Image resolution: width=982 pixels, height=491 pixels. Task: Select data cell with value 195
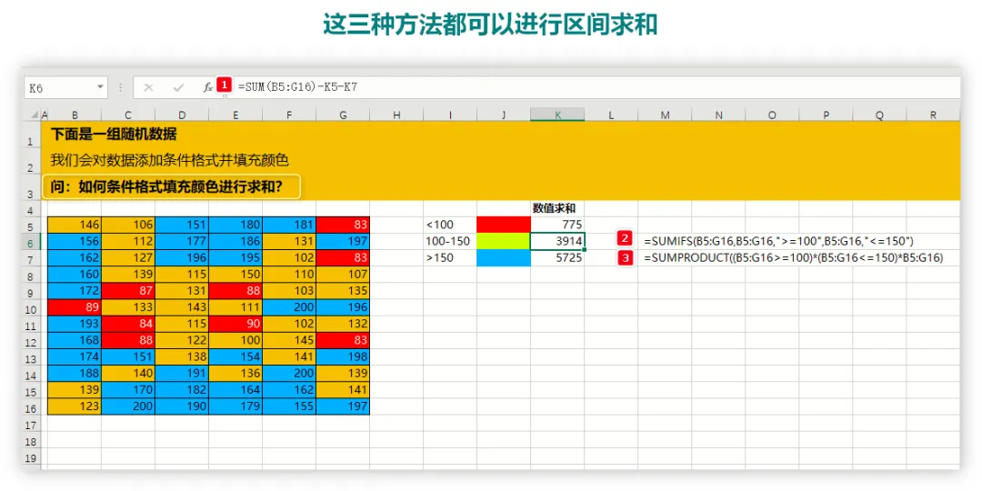[235, 257]
